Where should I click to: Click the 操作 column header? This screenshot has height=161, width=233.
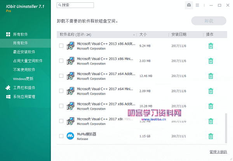210,35
